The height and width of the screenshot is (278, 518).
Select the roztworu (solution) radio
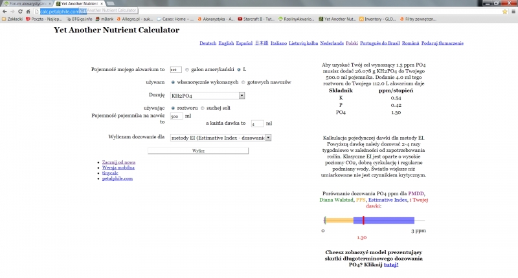[x=173, y=108]
